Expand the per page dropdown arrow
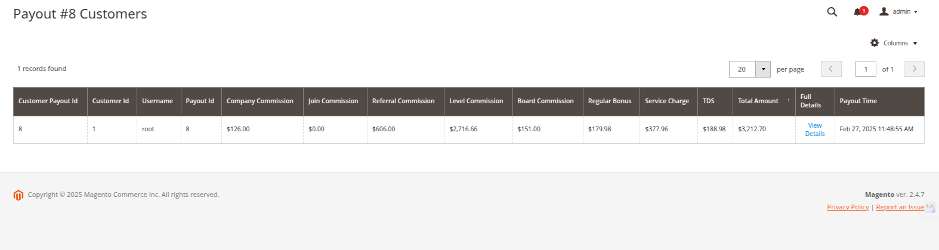Viewport: 939px width, 250px height. tap(763, 69)
